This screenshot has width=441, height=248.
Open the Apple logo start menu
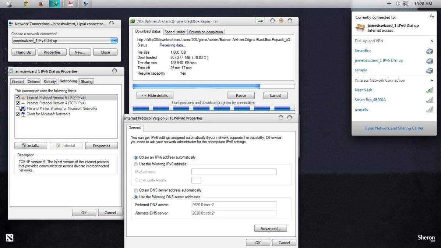[9, 4]
